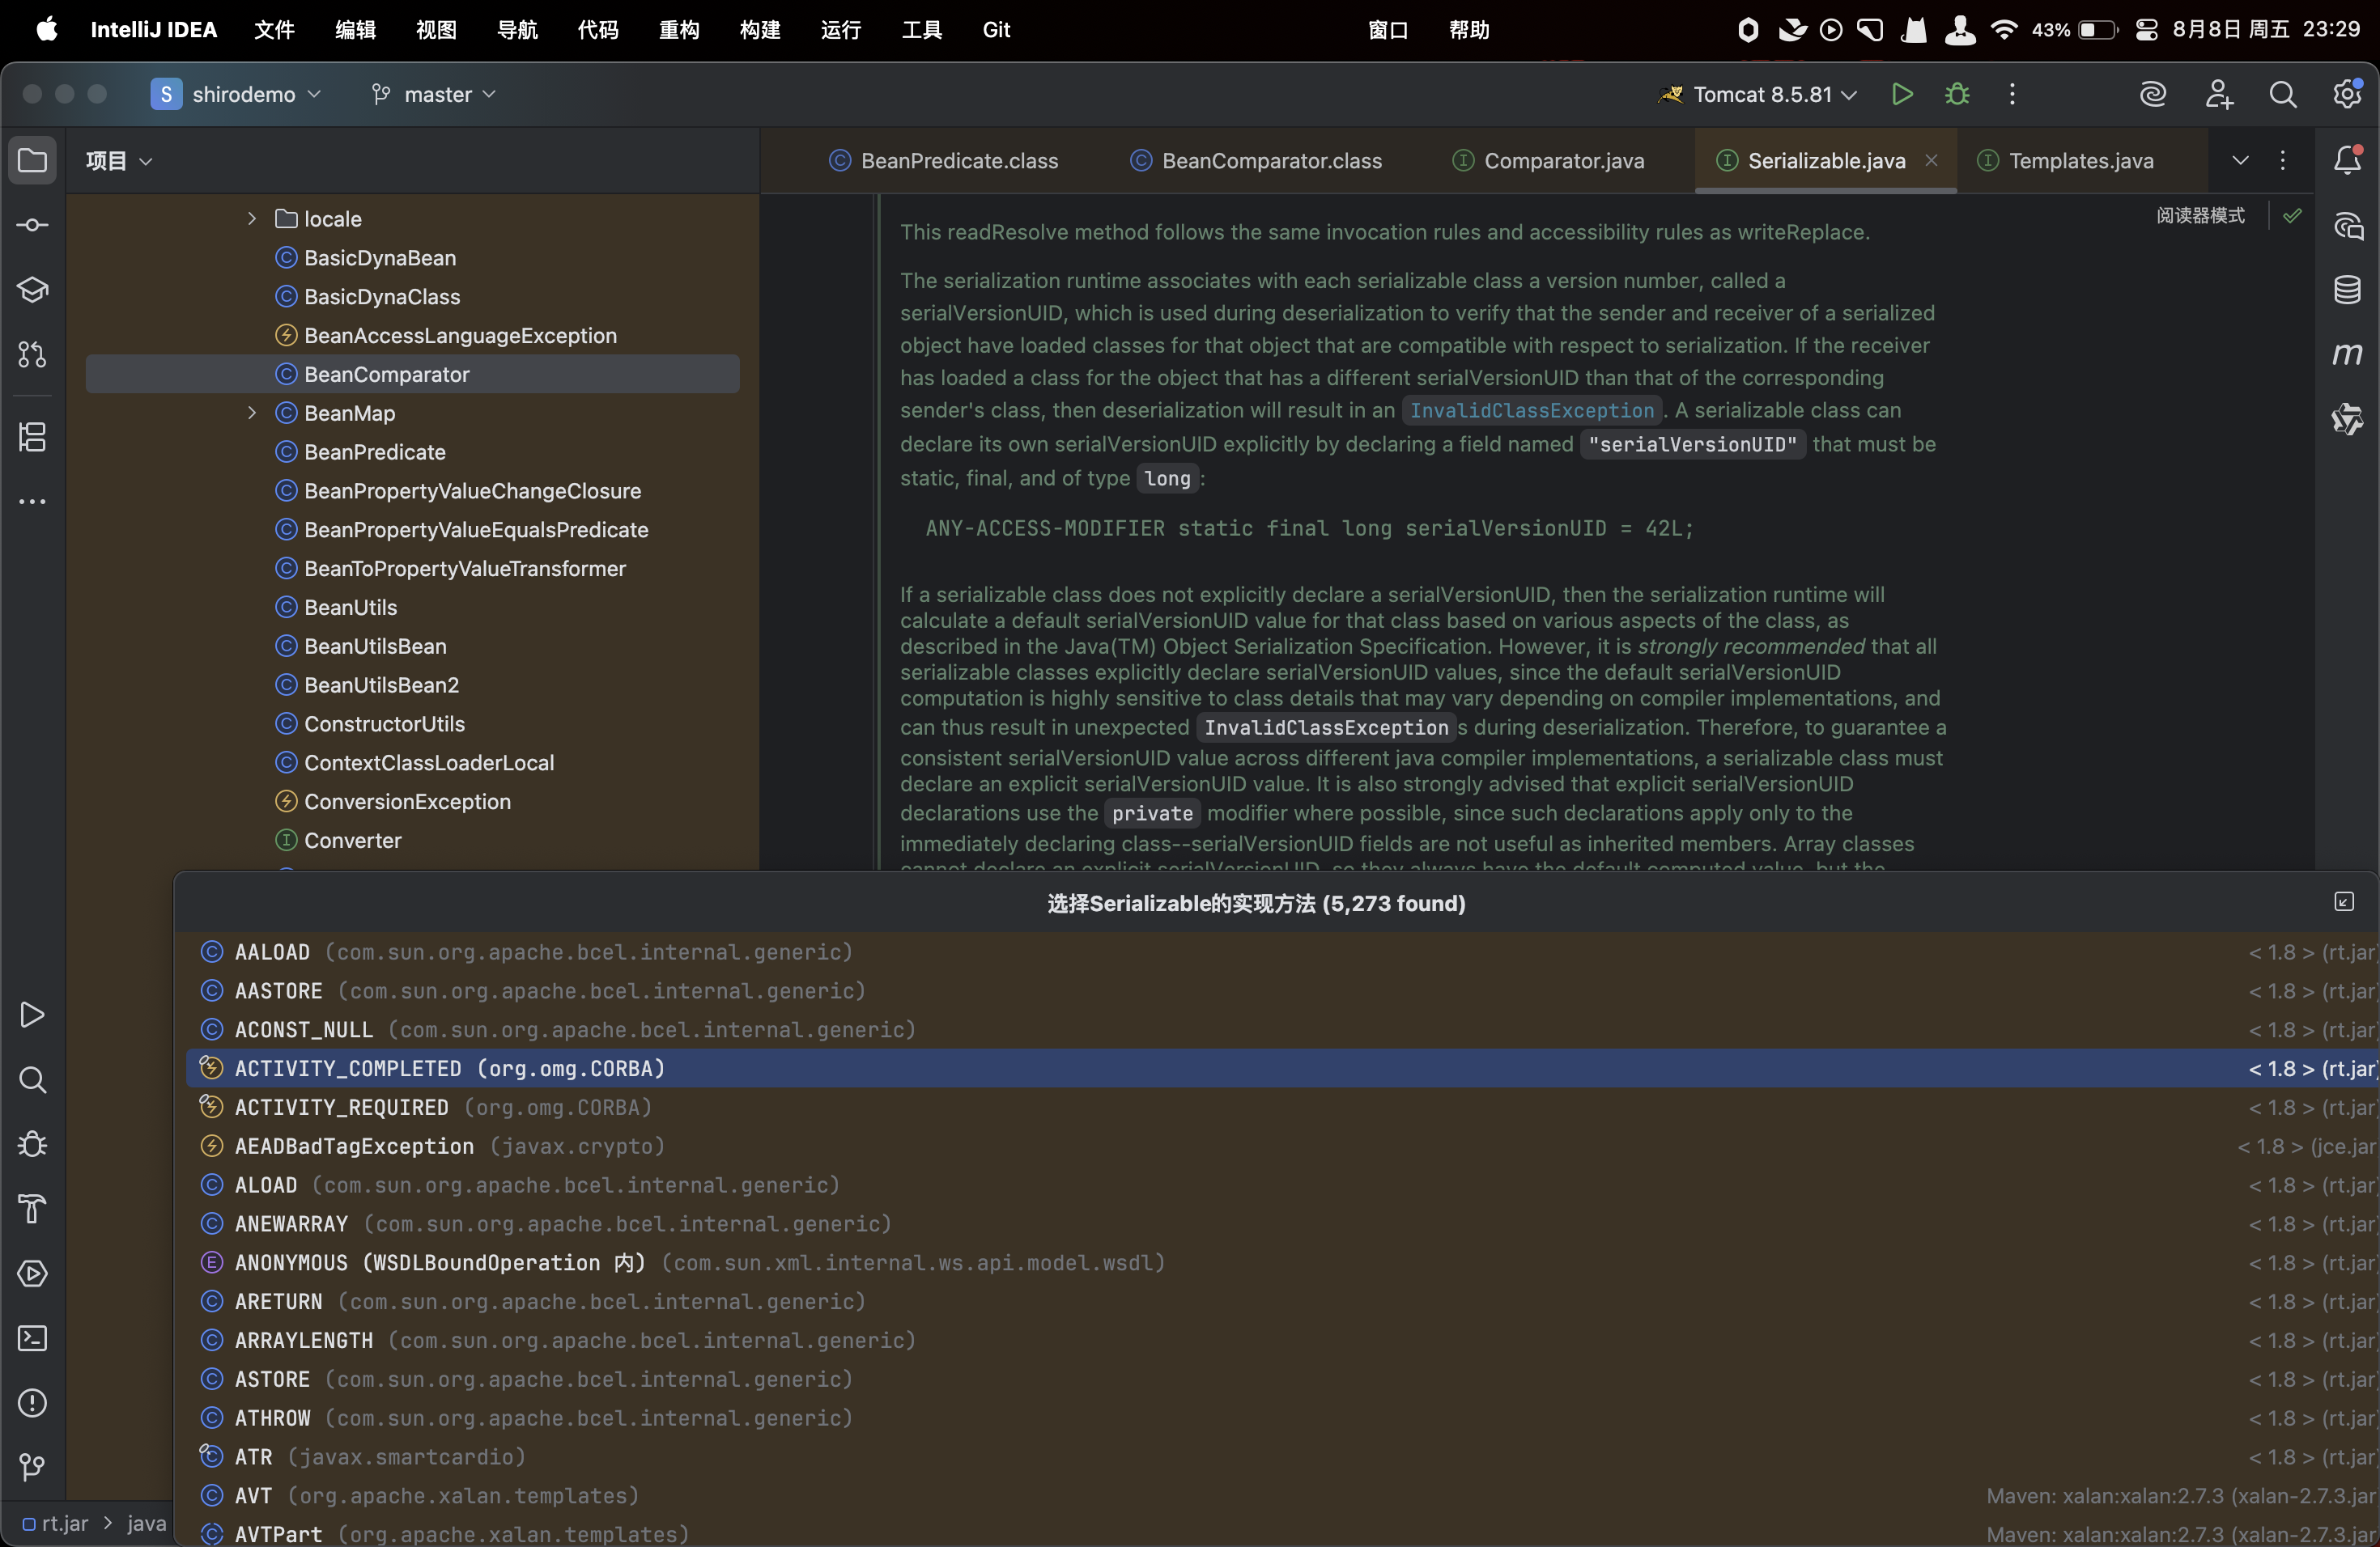This screenshot has height=1547, width=2380.
Task: Start the Debug bug icon in toolbar
Action: pos(1957,94)
